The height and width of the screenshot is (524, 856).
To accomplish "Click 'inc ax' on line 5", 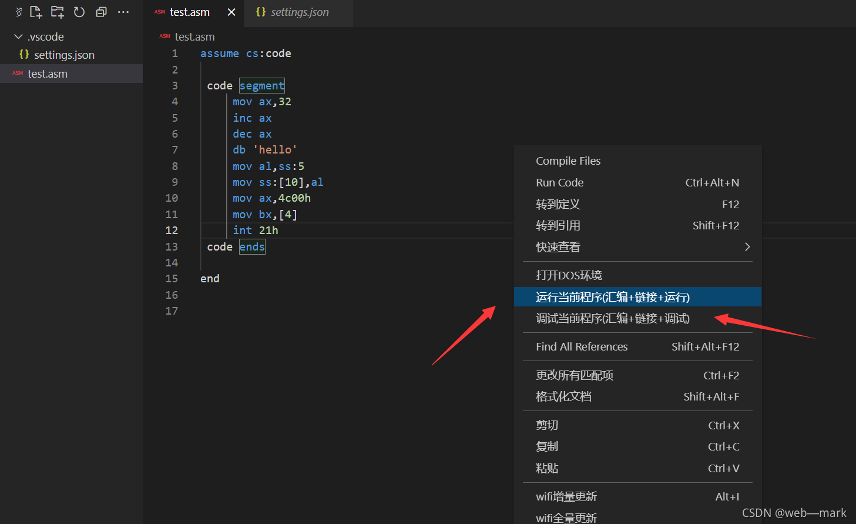I will [252, 118].
